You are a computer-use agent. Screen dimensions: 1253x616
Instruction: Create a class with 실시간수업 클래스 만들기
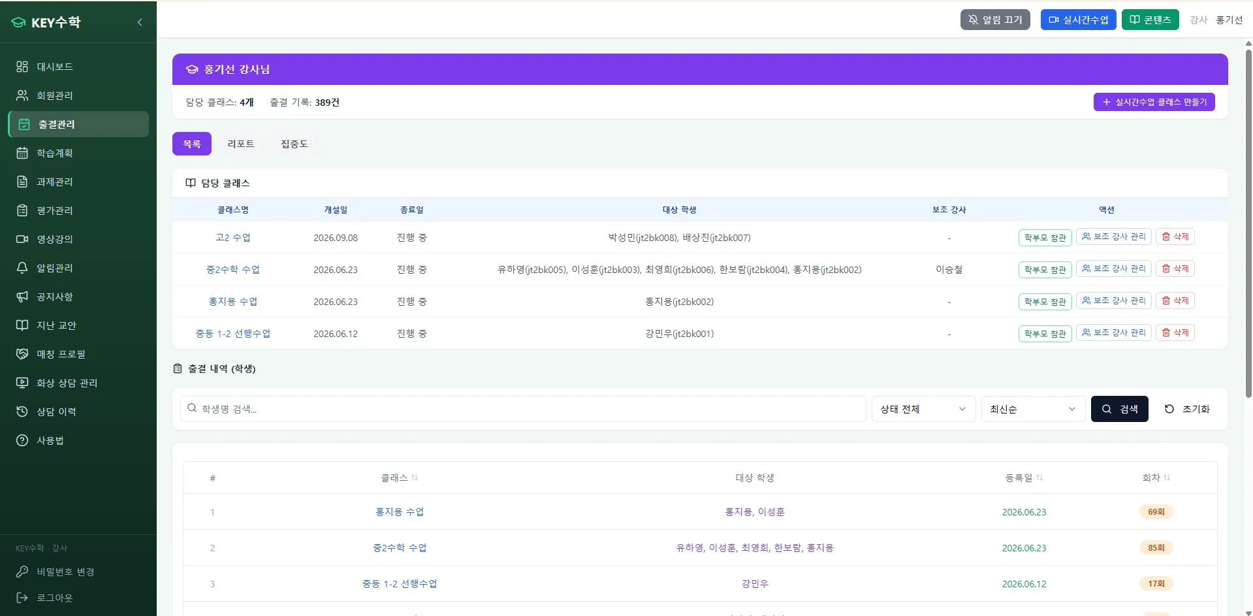tap(1154, 102)
